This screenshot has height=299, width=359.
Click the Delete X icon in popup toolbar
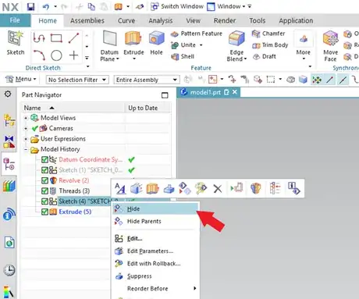(218, 188)
